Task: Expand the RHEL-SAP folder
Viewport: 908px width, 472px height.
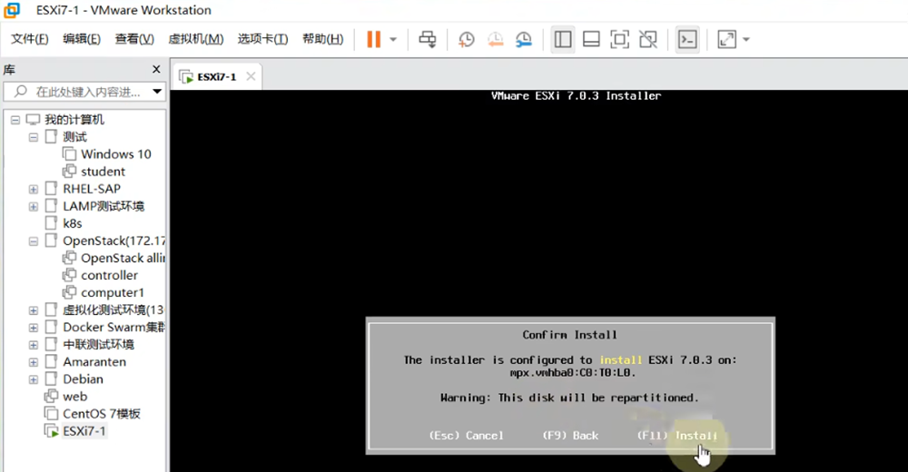Action: (33, 190)
